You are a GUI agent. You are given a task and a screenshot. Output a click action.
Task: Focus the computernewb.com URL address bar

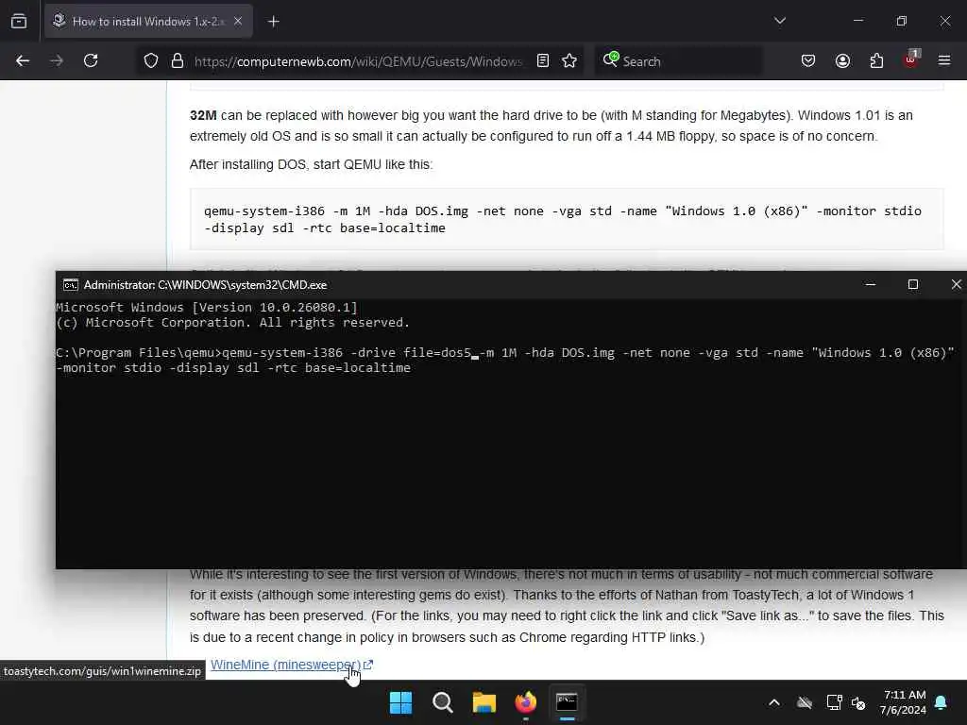pyautogui.click(x=358, y=61)
